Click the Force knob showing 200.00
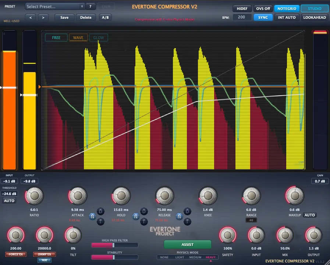This screenshot has width=330, height=265. [x=16, y=235]
